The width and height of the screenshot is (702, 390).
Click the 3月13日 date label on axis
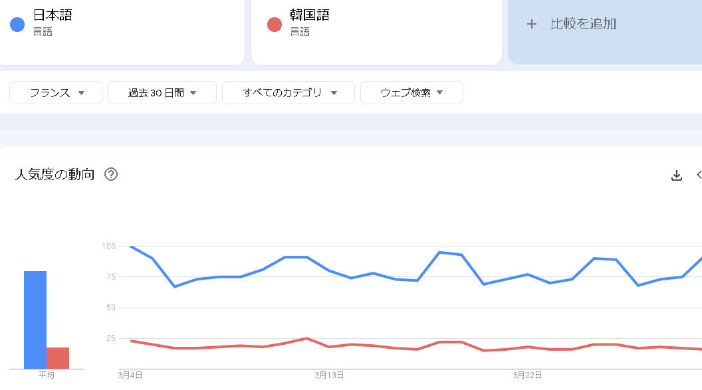coord(329,375)
